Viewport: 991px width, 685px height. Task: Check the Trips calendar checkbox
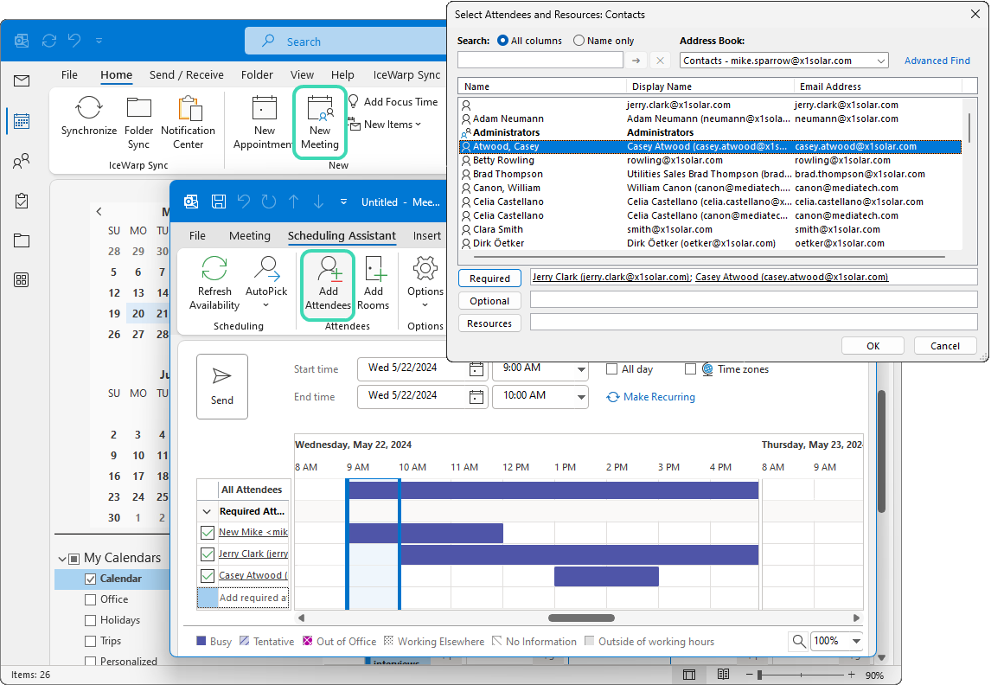coord(91,642)
